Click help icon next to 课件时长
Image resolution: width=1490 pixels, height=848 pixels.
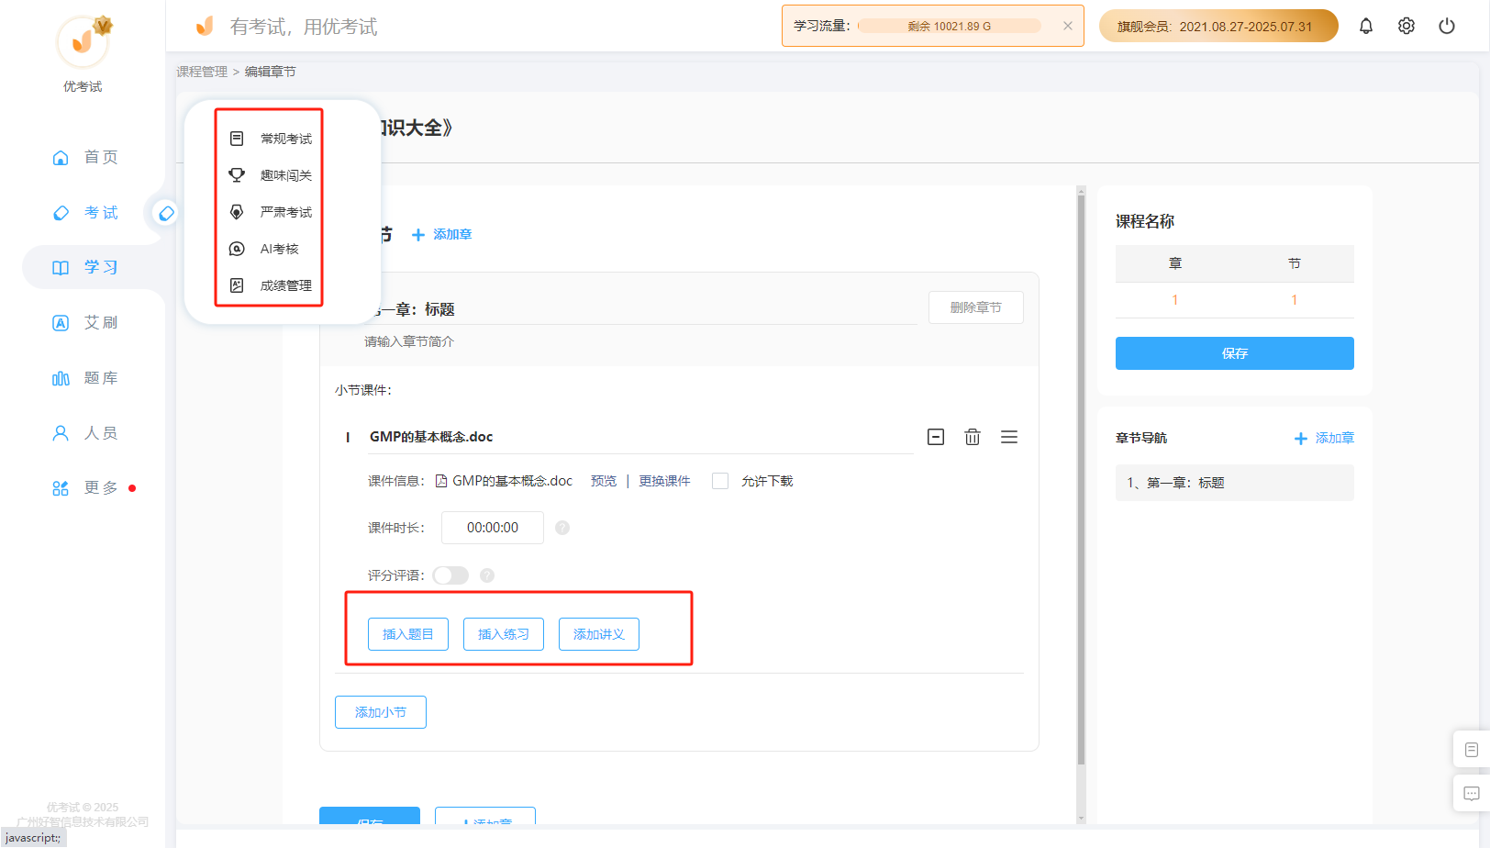[x=562, y=528]
